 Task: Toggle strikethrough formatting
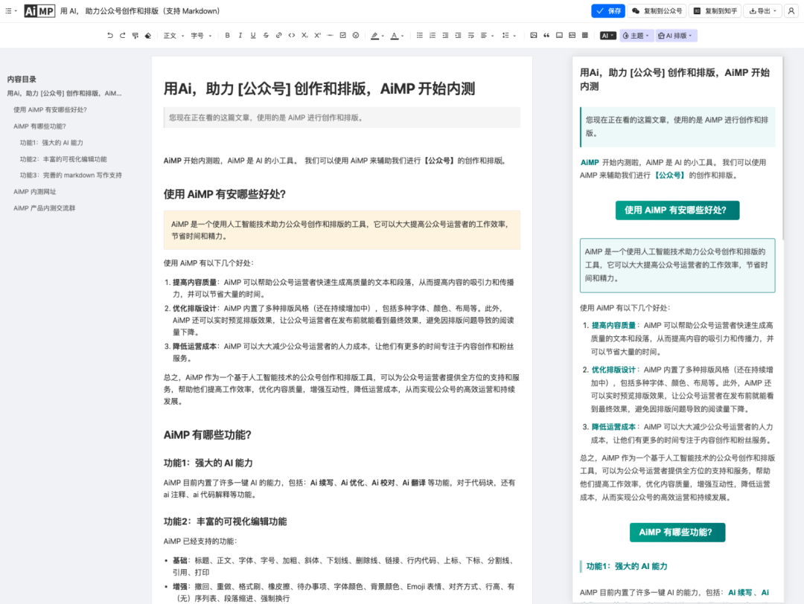click(x=266, y=36)
